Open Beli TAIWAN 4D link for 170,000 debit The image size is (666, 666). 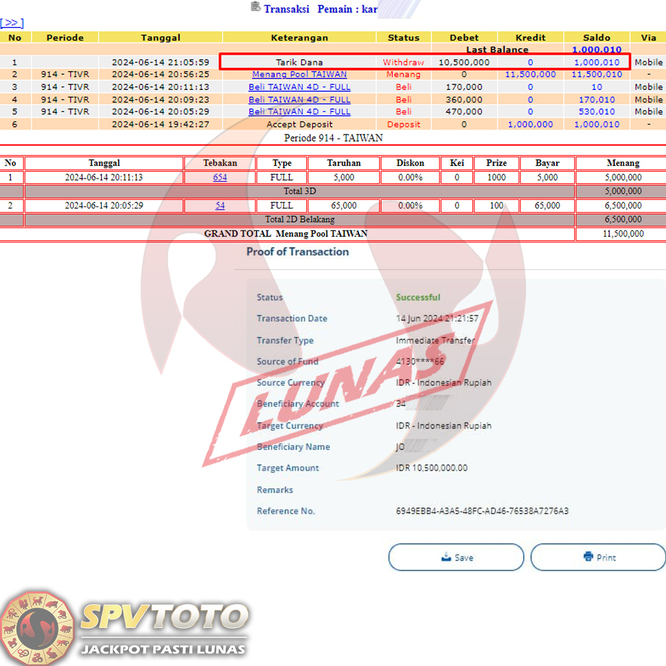299,87
